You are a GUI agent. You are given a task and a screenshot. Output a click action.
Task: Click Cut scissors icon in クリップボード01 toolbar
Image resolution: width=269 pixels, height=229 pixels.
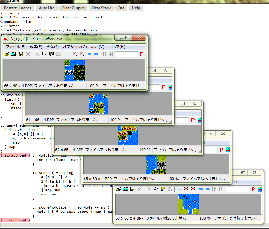click(x=37, y=54)
